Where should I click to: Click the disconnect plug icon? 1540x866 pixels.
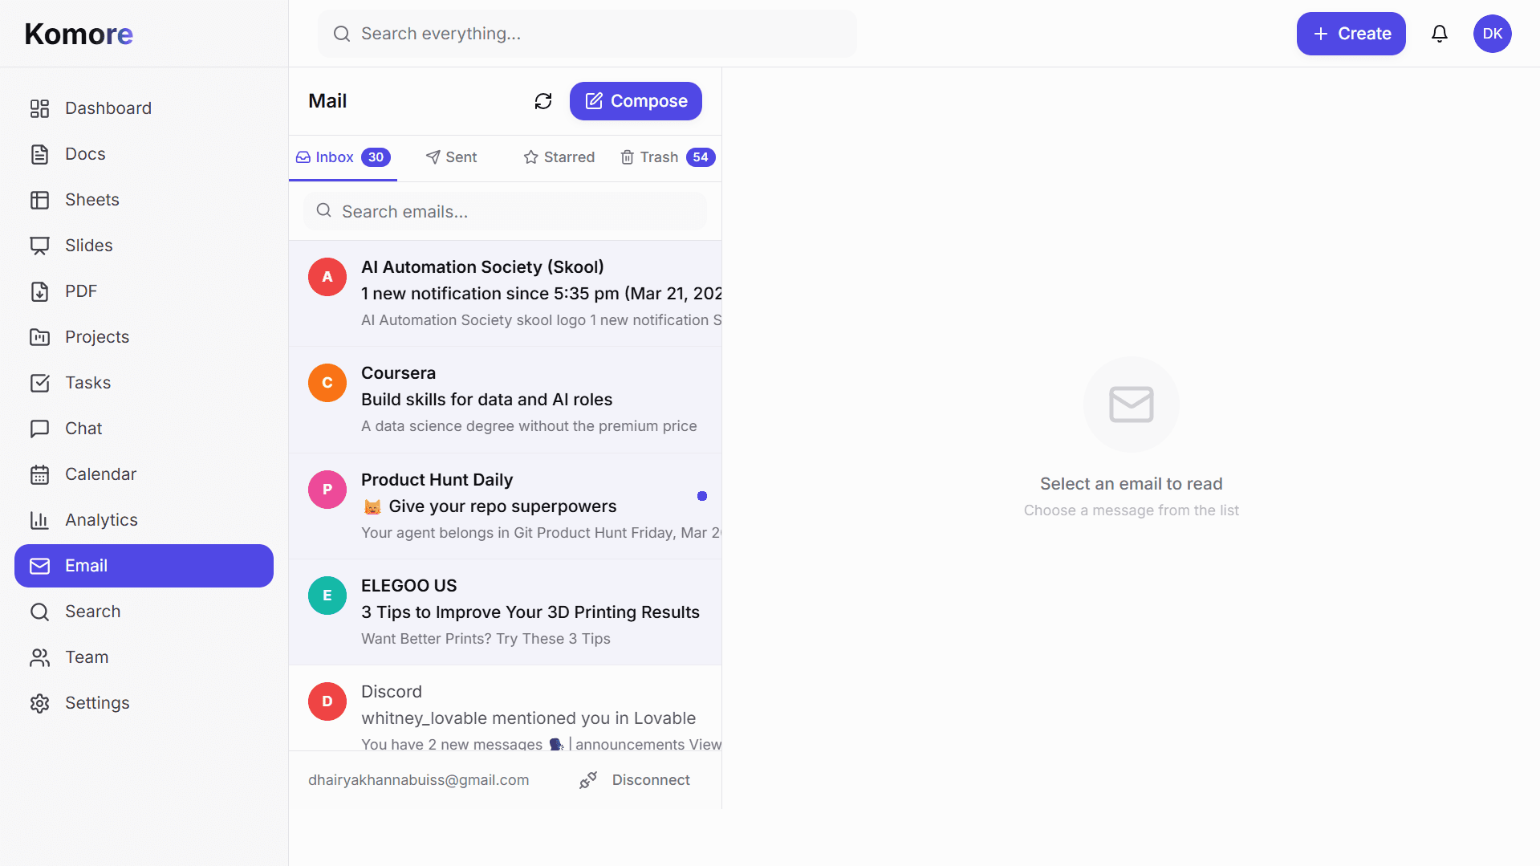coord(588,779)
